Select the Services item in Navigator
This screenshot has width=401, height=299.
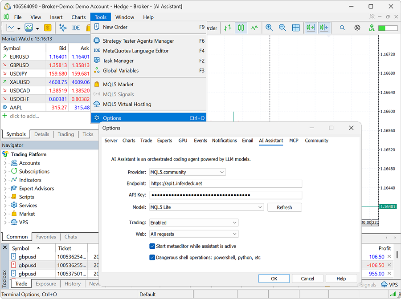[x=28, y=205]
